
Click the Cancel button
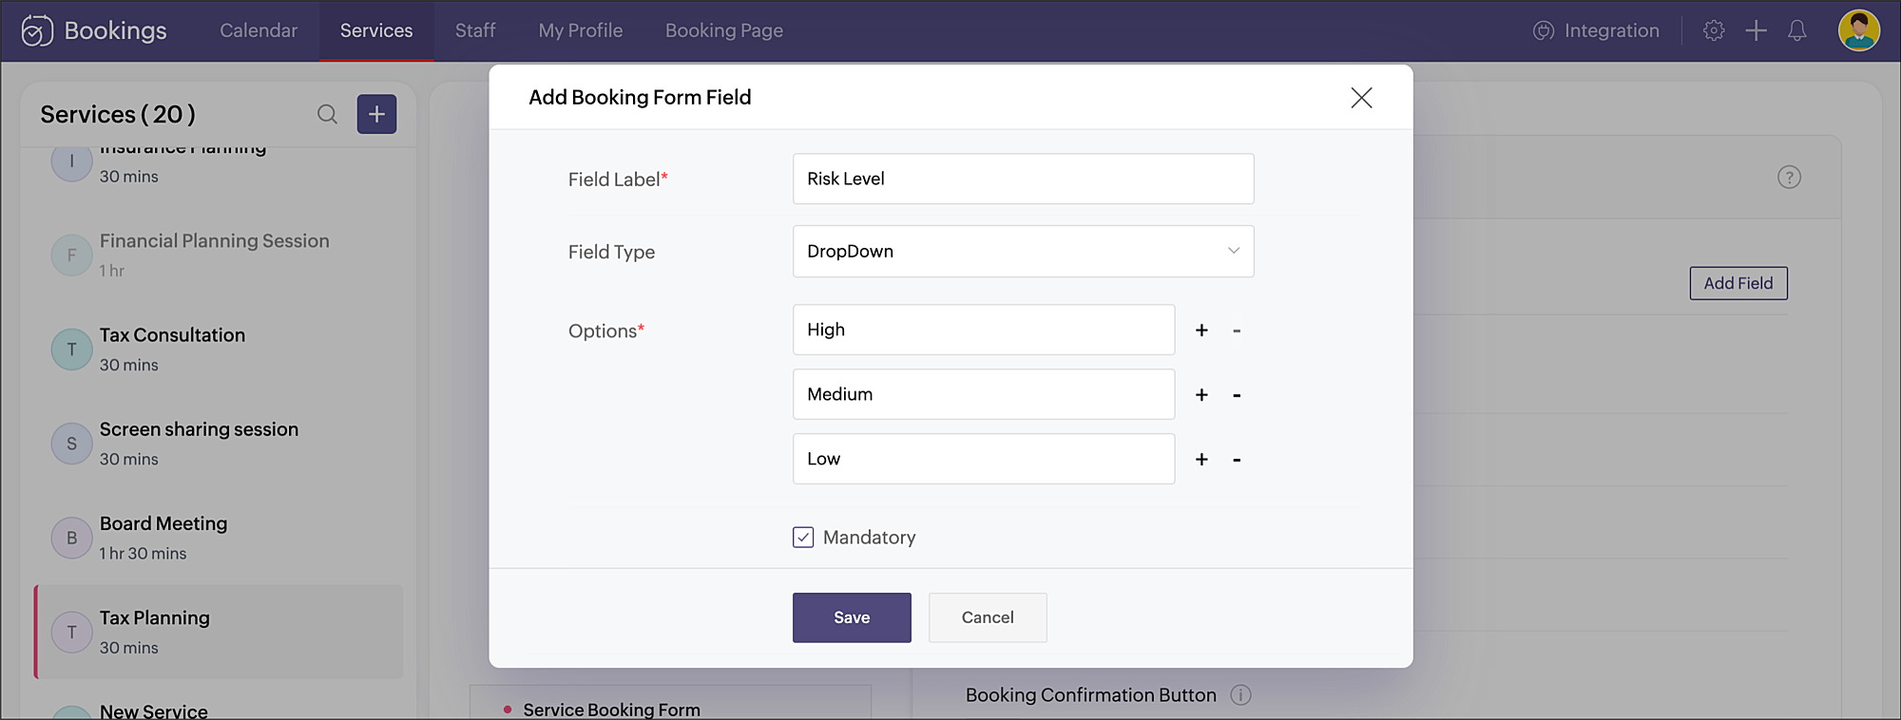click(988, 617)
